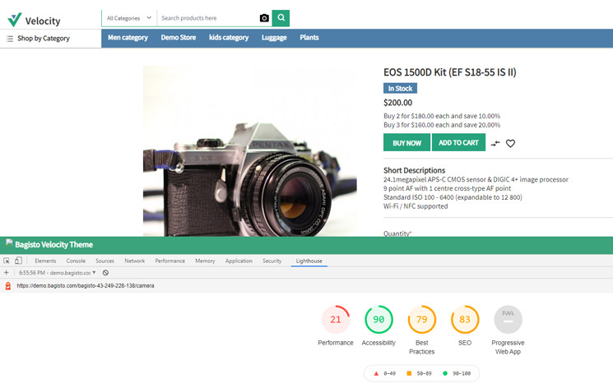This screenshot has width=613, height=388.
Task: Switch to the Memory tab
Action: point(205,261)
